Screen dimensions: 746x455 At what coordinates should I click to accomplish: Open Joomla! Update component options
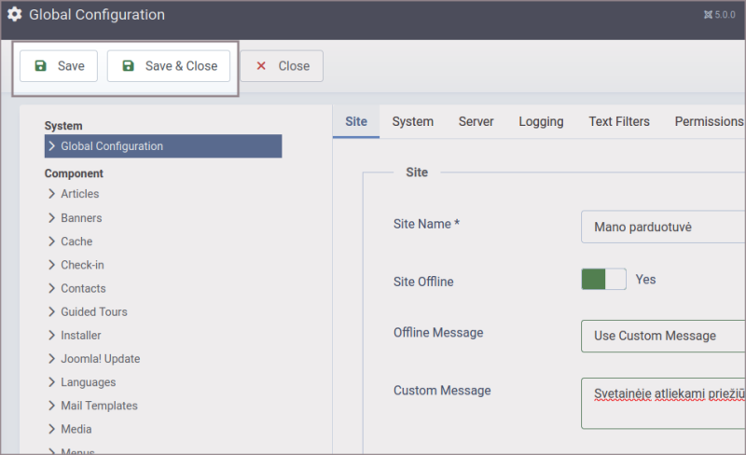pyautogui.click(x=101, y=359)
